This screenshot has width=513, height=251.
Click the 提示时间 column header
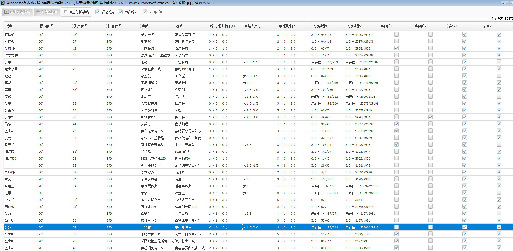(x=46, y=26)
